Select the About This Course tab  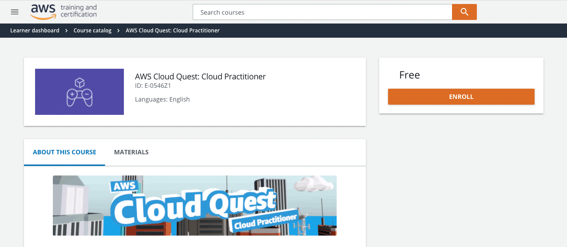64,152
